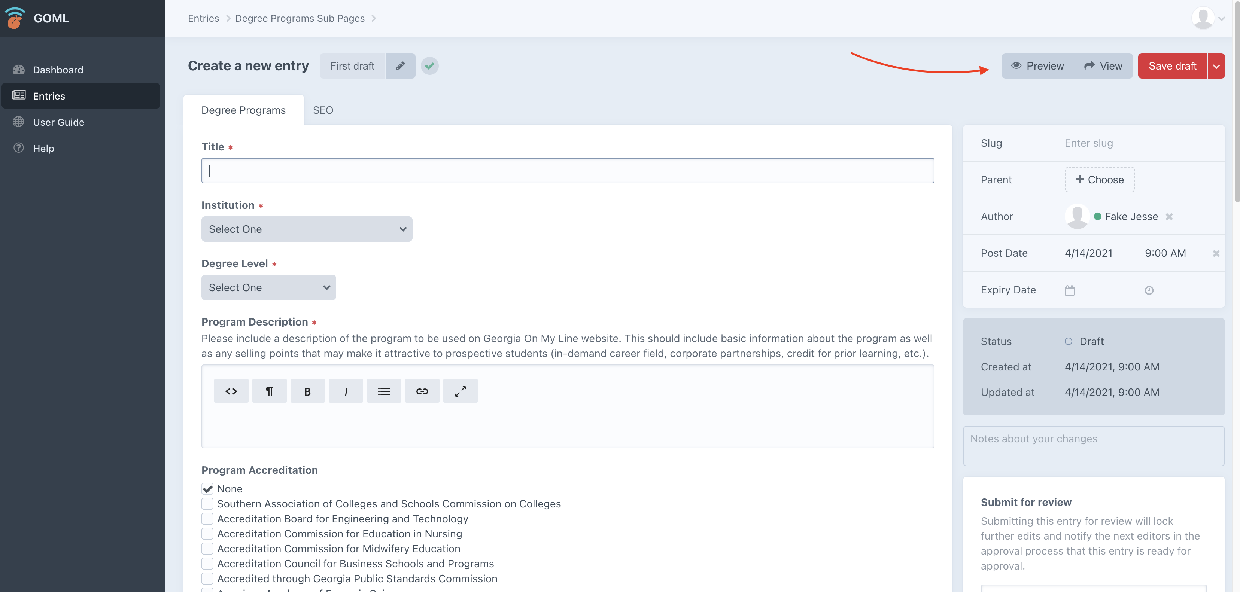Choose a Parent entry
Viewport: 1240px width, 592px height.
pyautogui.click(x=1100, y=180)
